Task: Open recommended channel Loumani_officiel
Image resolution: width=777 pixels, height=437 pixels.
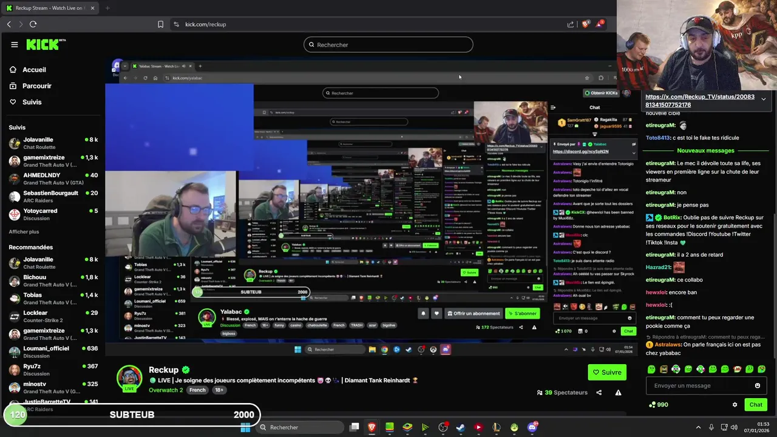Action: tap(53, 351)
